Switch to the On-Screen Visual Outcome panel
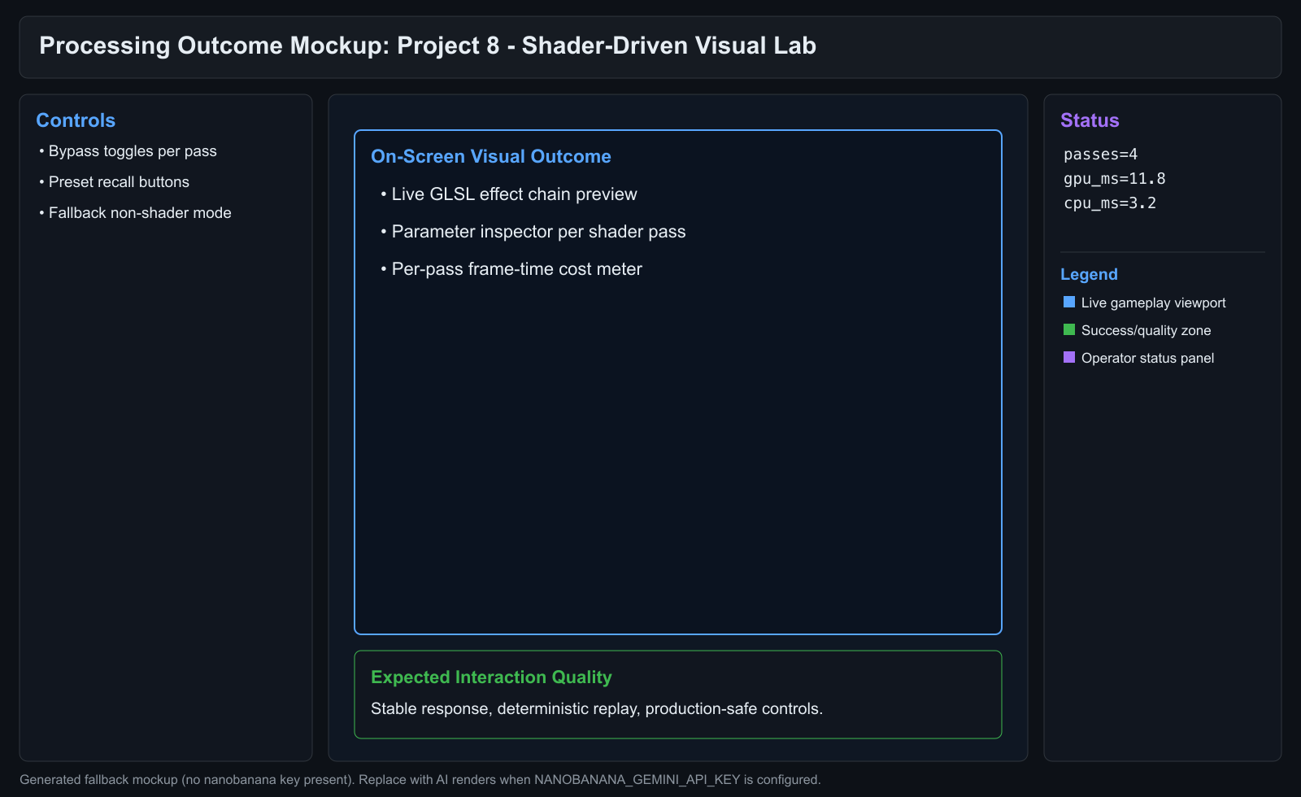1301x797 pixels. (490, 156)
